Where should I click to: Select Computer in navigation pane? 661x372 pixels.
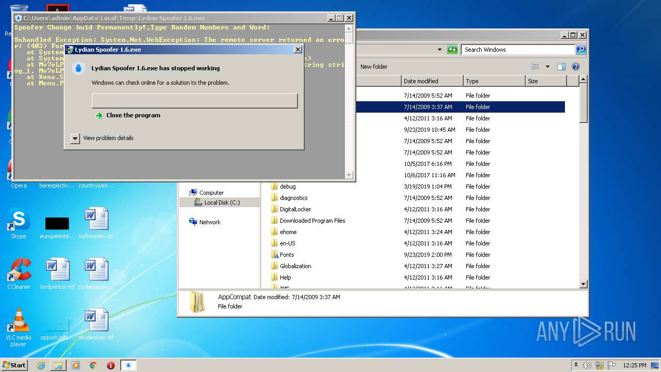211,193
